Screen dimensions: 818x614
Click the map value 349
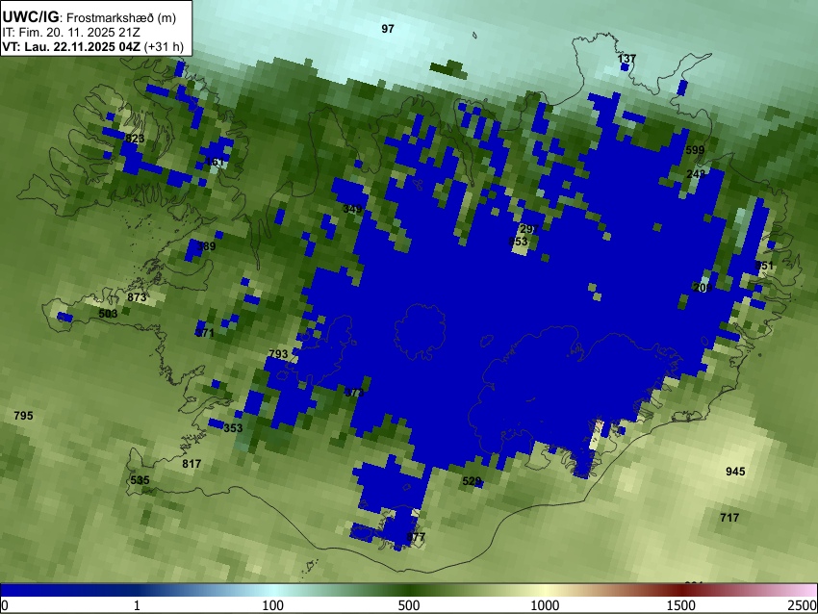[x=352, y=209]
